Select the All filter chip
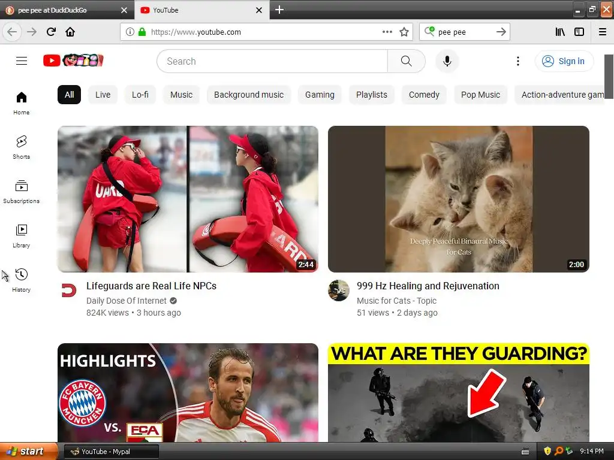The width and height of the screenshot is (614, 460). [70, 95]
